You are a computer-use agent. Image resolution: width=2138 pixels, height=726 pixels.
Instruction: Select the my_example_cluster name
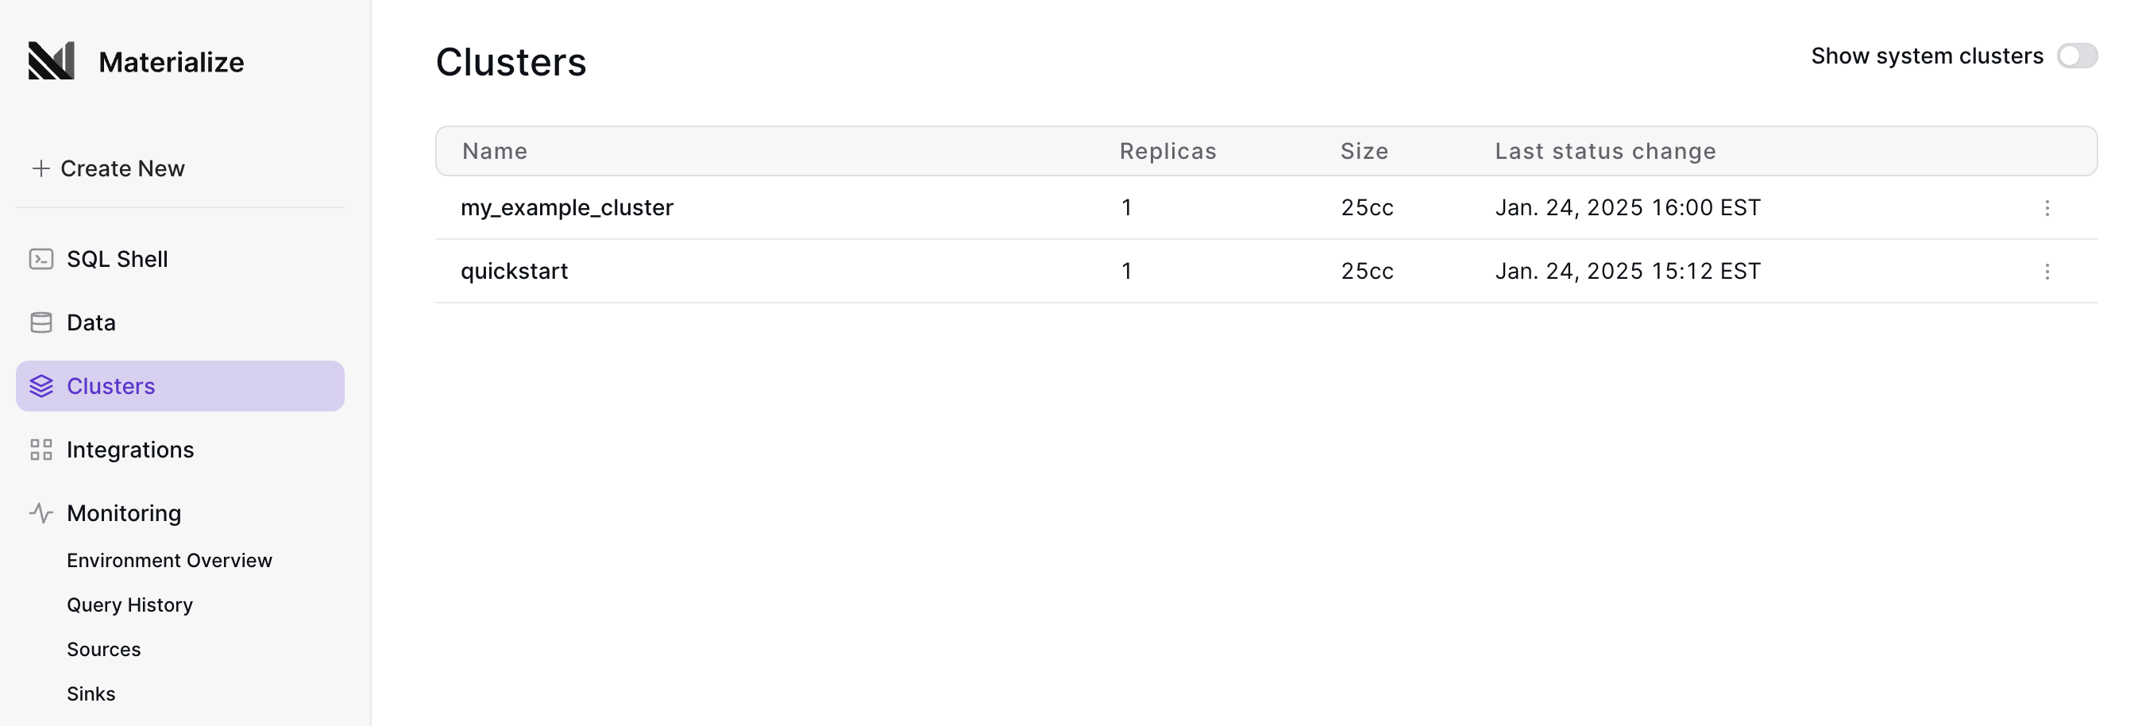(567, 207)
